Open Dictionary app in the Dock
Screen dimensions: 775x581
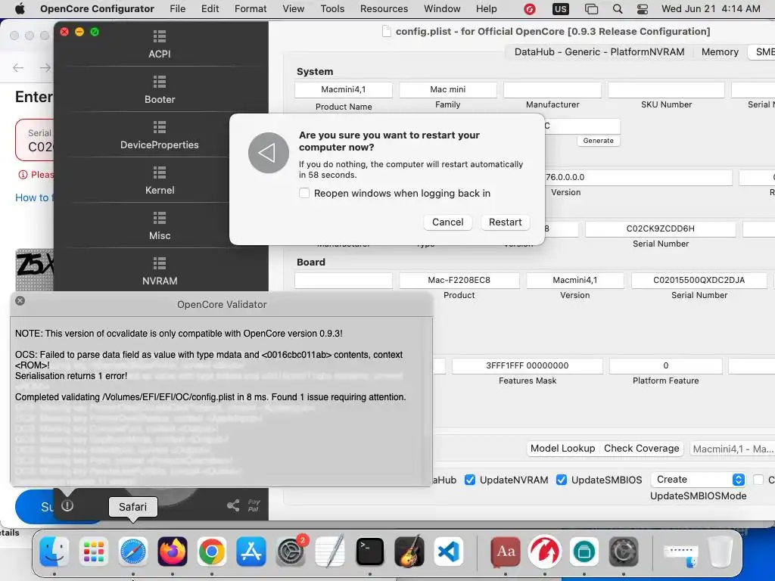pyautogui.click(x=505, y=551)
